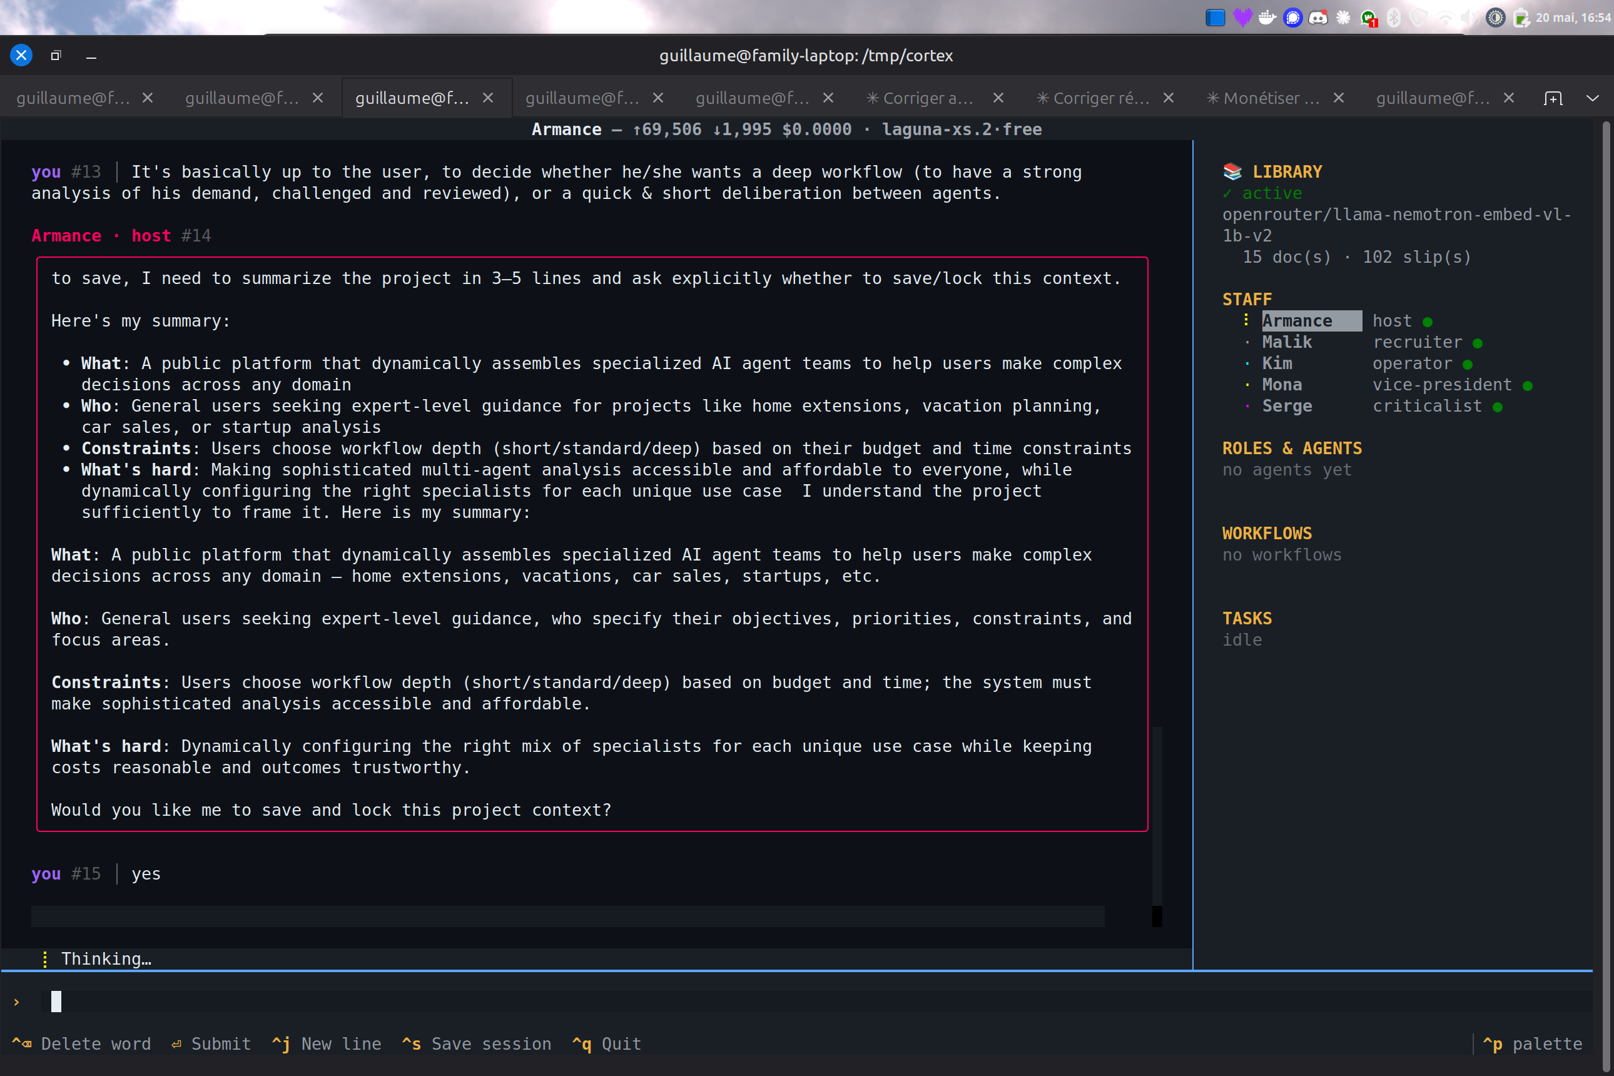The height and width of the screenshot is (1076, 1614).
Task: Open the Wi-Fi network indicator
Action: tap(1444, 19)
